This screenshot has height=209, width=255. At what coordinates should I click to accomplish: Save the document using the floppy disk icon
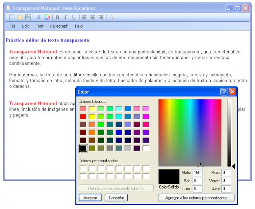pyautogui.click(x=28, y=17)
